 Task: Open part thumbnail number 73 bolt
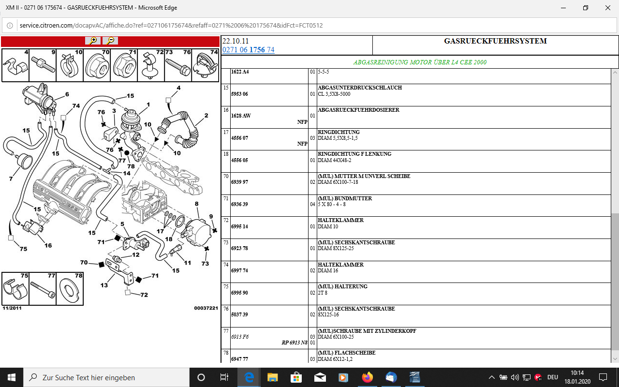[x=178, y=65]
